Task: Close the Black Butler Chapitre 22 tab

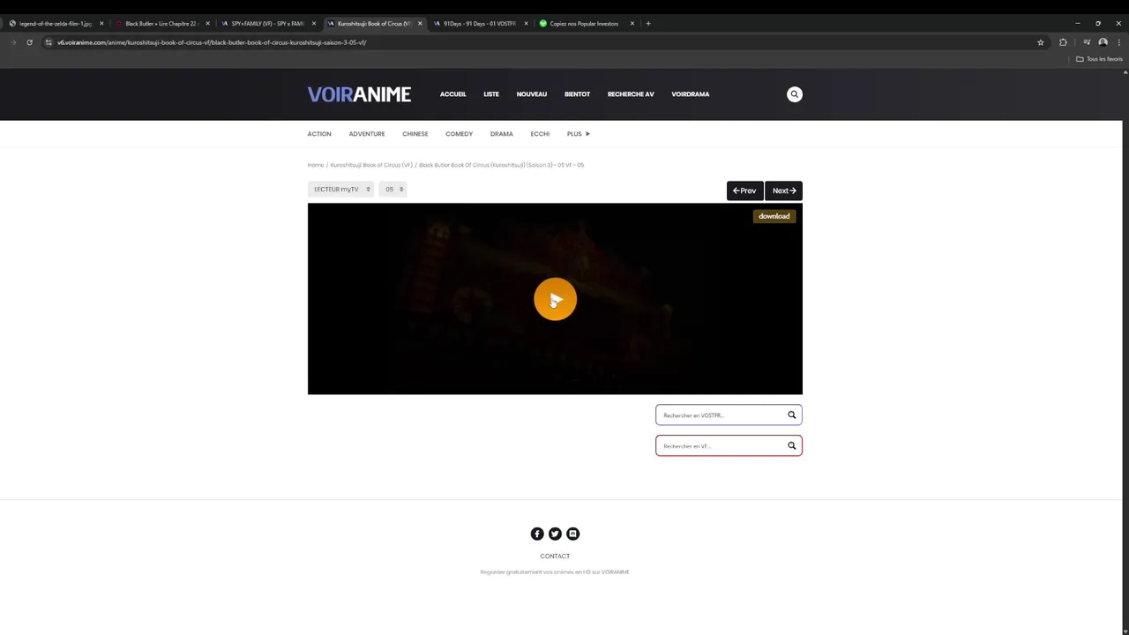Action: click(x=208, y=24)
